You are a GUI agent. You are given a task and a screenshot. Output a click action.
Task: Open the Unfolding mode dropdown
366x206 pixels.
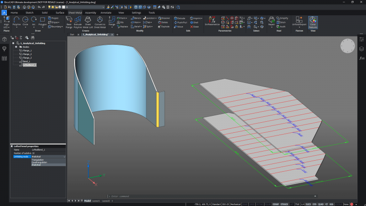click(x=64, y=157)
